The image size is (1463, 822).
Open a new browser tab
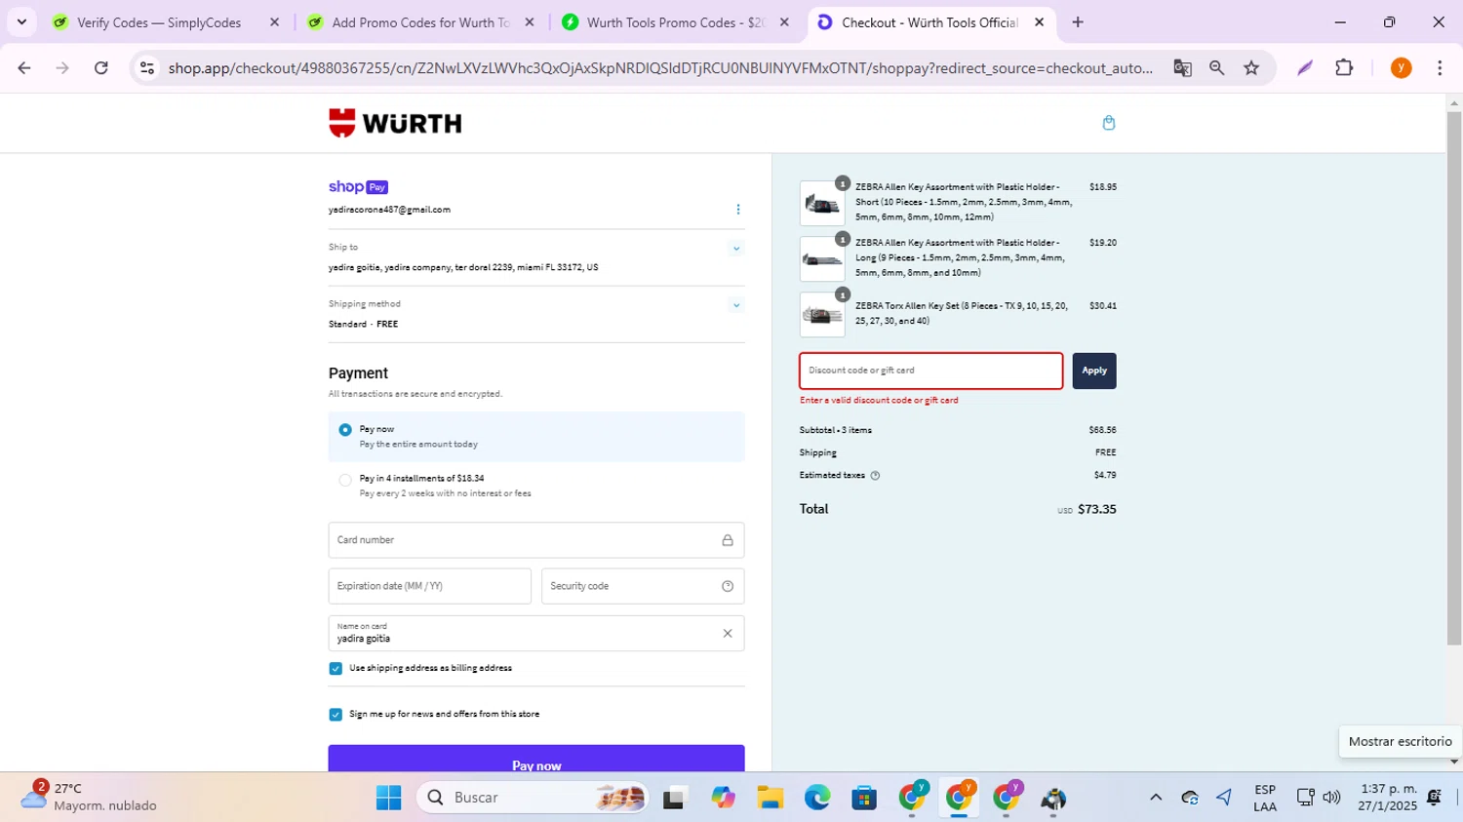click(1078, 22)
